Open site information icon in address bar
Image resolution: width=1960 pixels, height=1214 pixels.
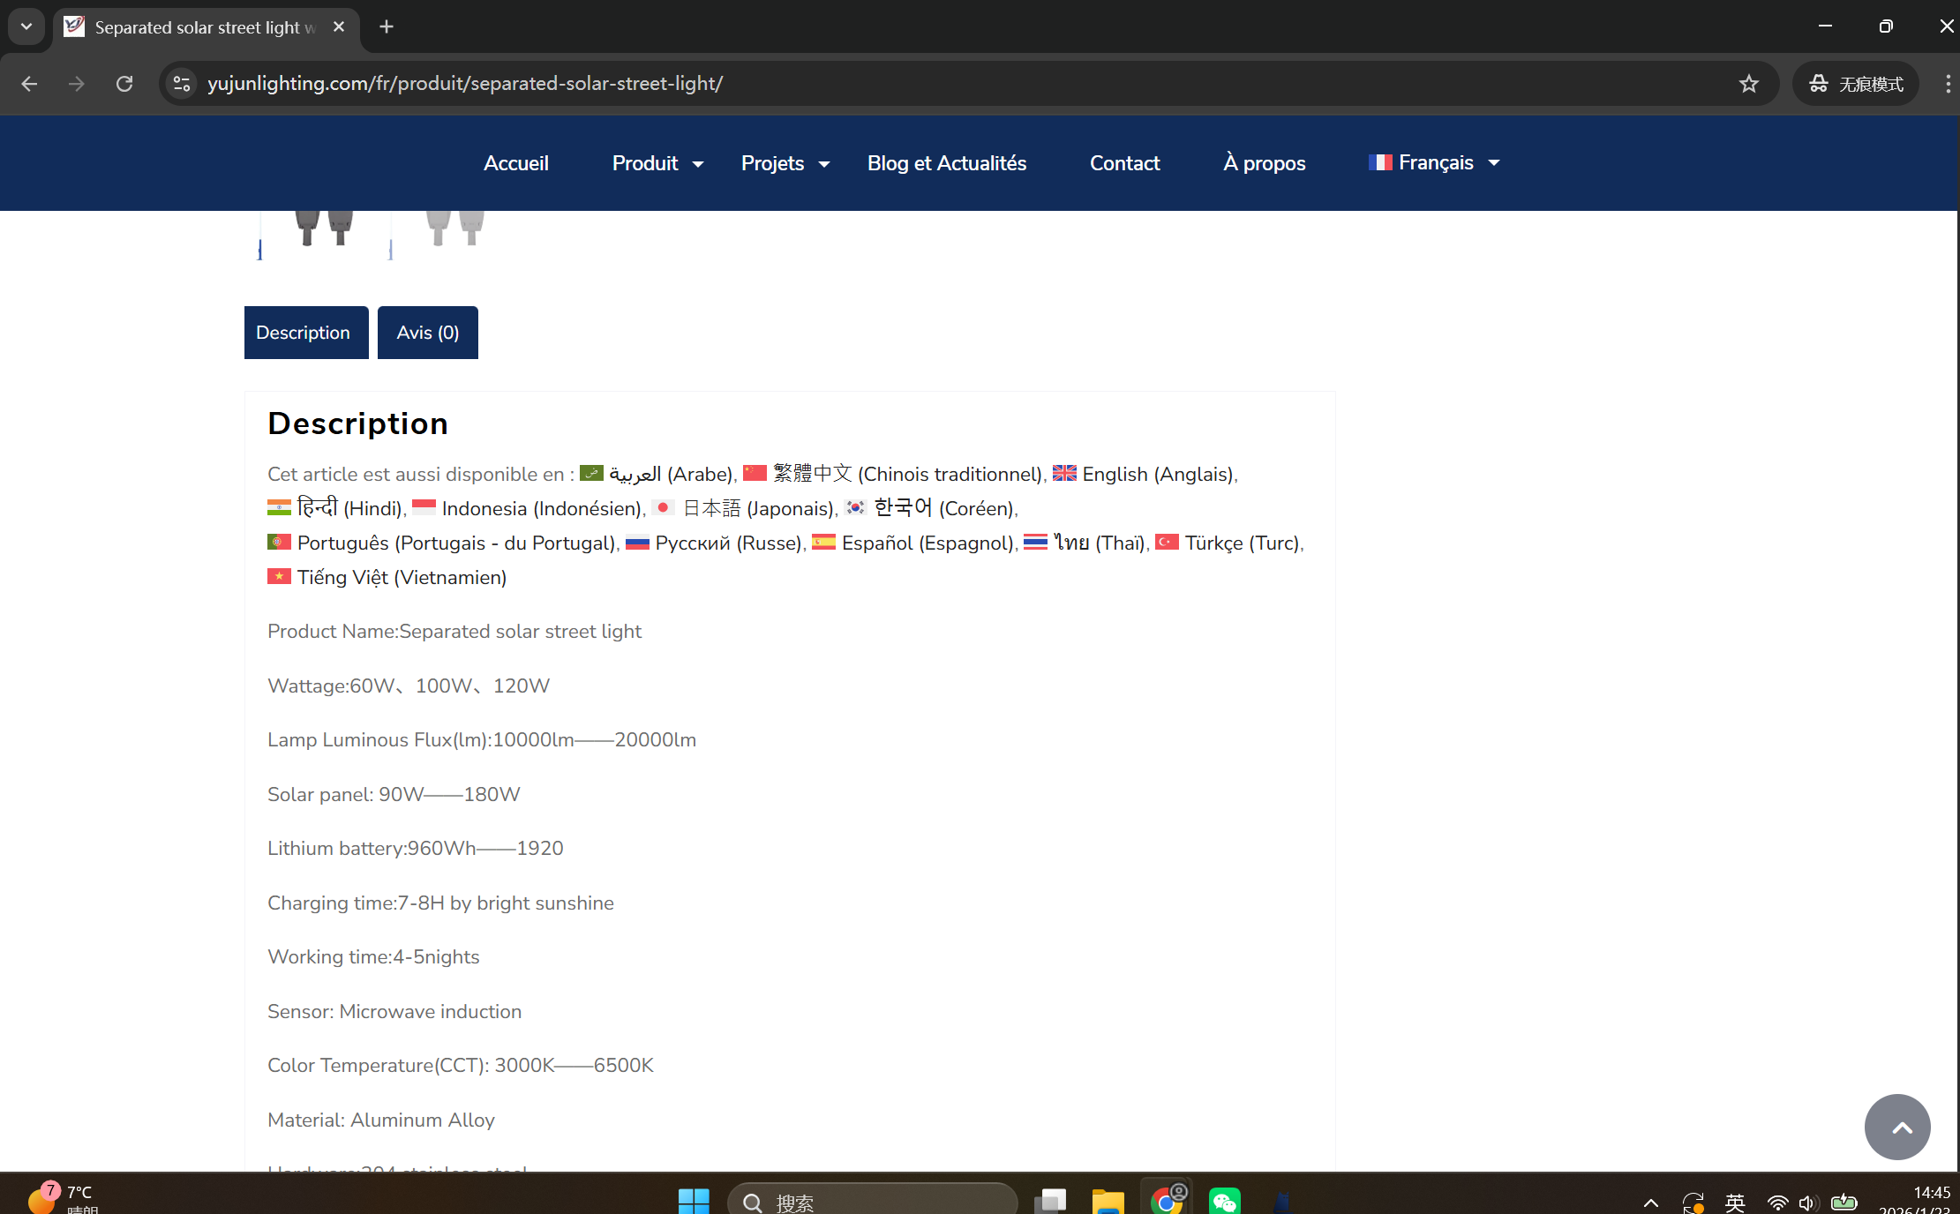(x=182, y=84)
